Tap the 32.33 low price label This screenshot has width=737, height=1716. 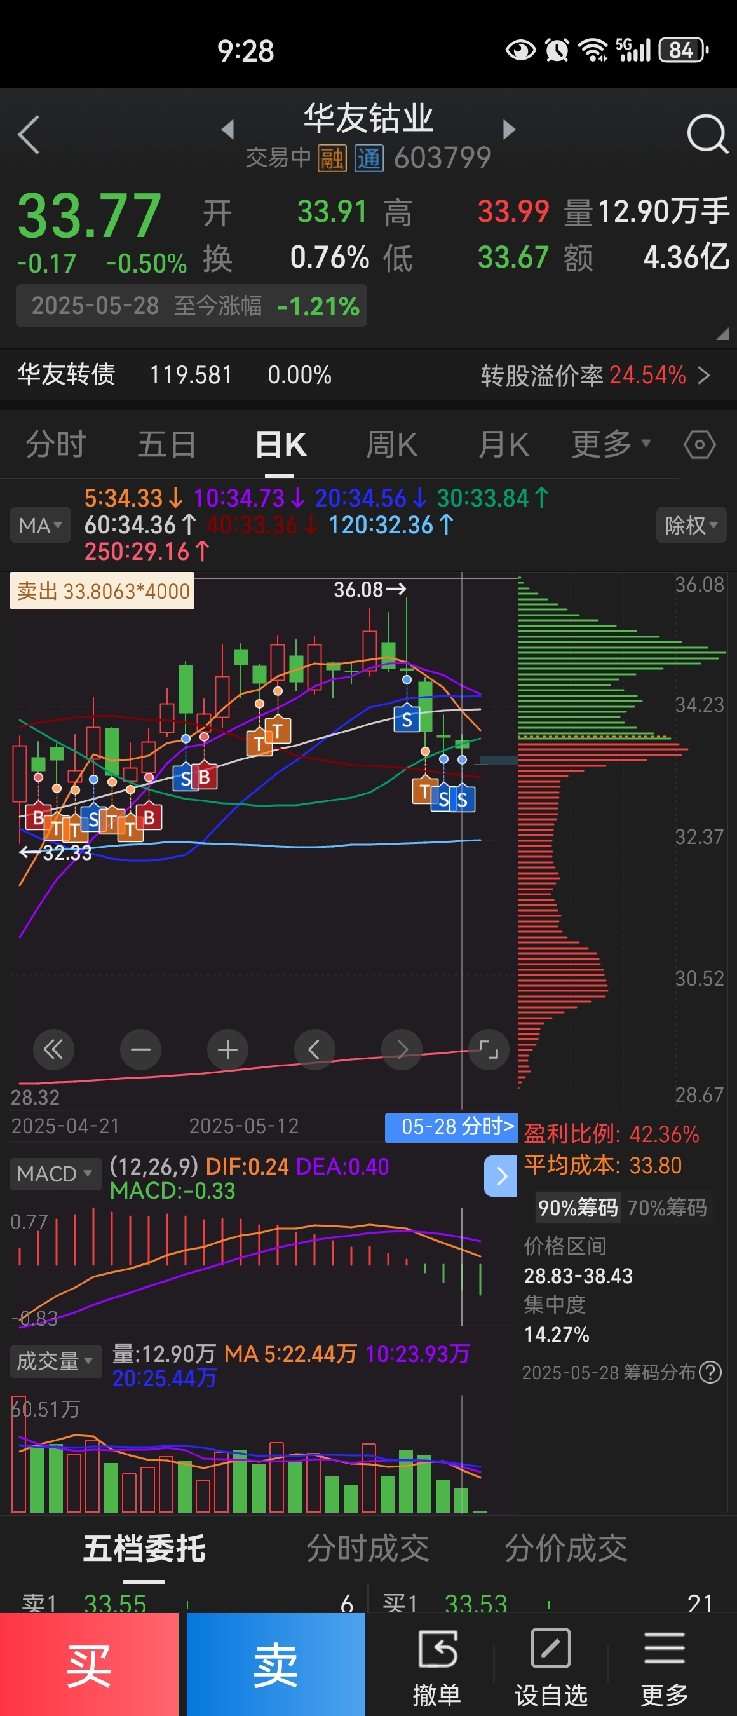(x=55, y=853)
